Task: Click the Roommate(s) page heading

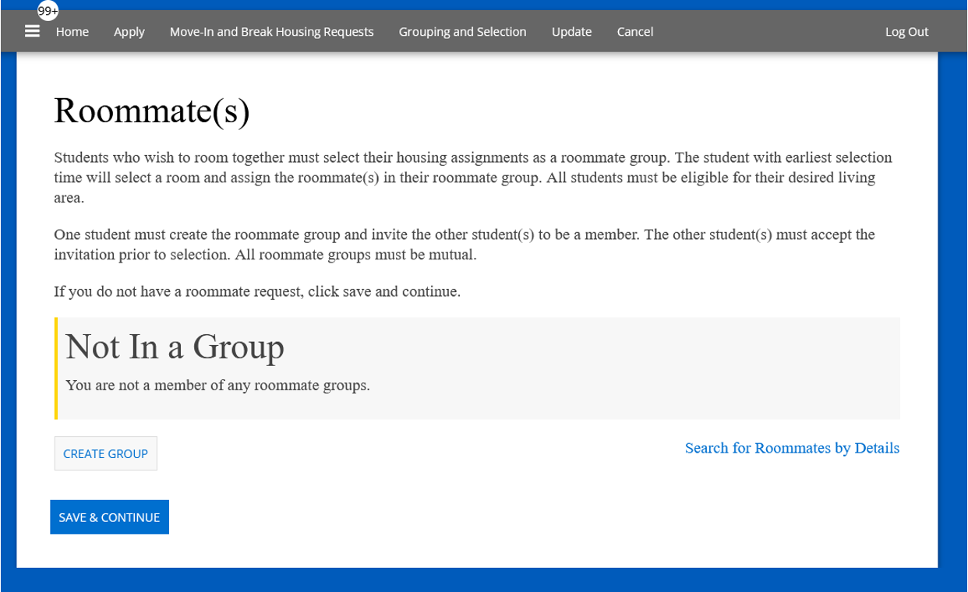Action: pos(152,111)
